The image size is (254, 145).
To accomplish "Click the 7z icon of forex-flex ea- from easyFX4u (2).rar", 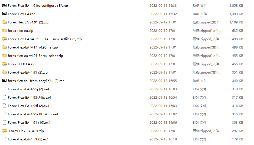I will point(5,81).
